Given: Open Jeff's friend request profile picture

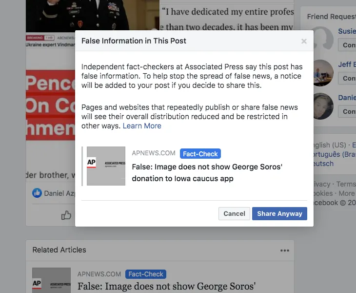Looking at the screenshot, I should 323,73.
